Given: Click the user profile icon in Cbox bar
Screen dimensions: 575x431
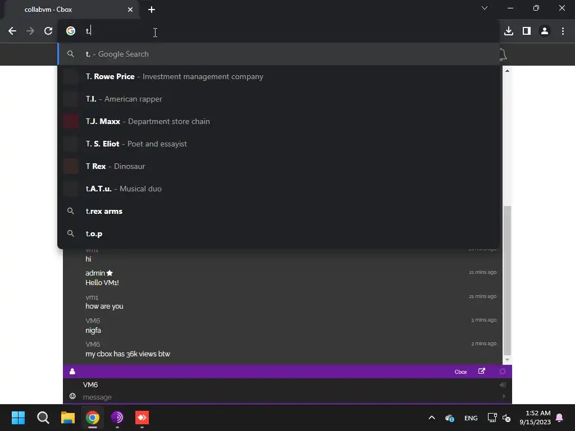Looking at the screenshot, I should pyautogui.click(x=72, y=372).
